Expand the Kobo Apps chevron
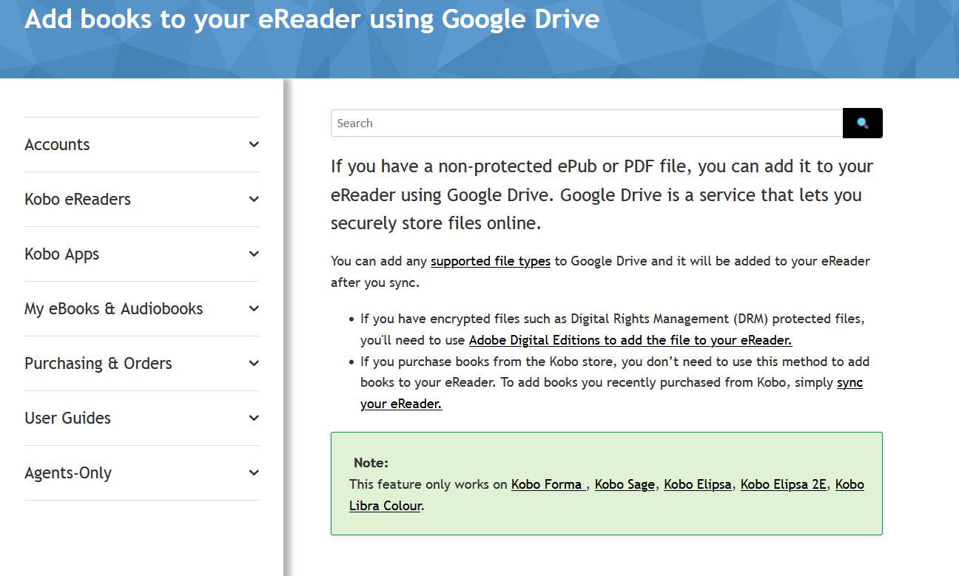959x576 pixels. (254, 254)
